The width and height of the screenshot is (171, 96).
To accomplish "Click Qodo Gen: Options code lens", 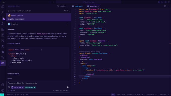I will tap(84, 51).
